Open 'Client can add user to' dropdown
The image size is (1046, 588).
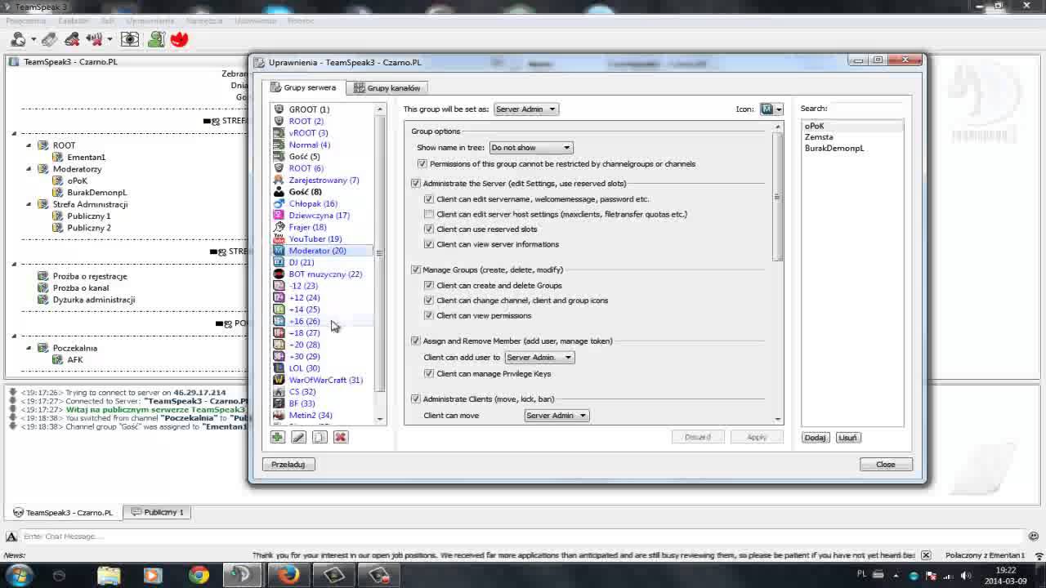coord(539,358)
